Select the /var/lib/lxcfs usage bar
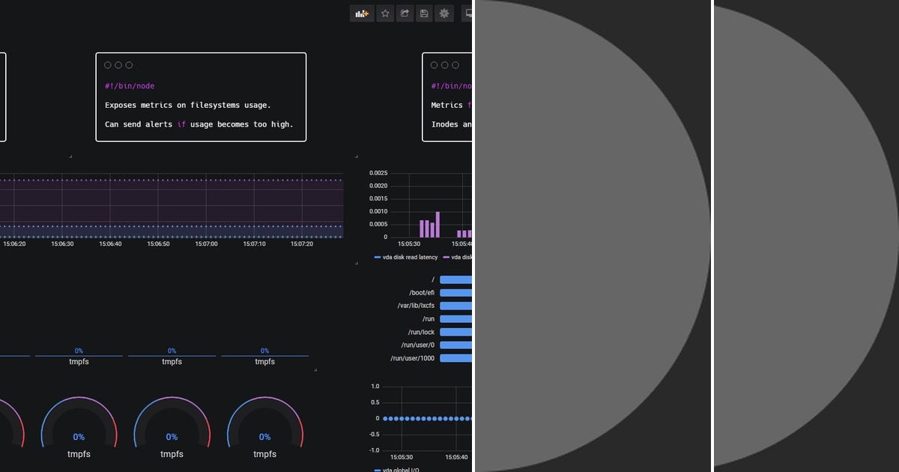This screenshot has height=472, width=899. (456, 306)
